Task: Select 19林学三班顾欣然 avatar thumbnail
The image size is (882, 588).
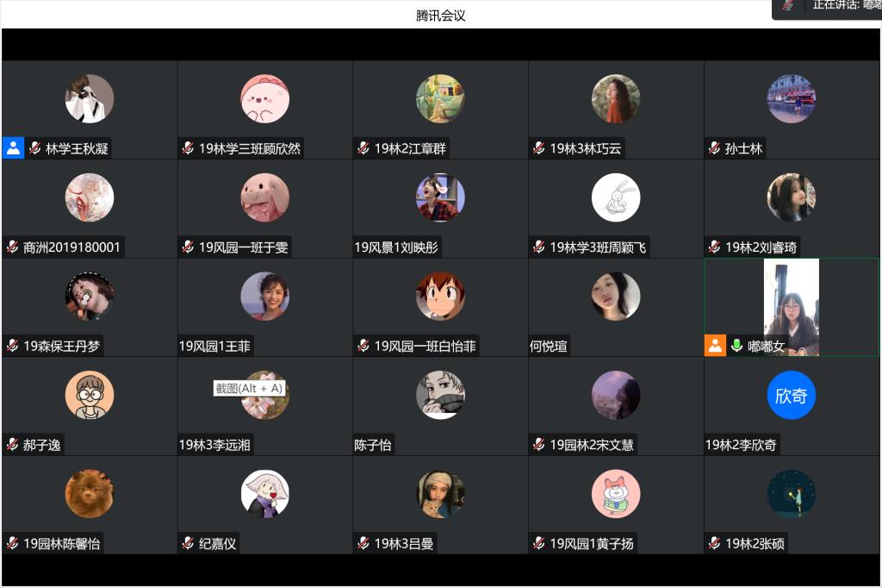Action: [x=265, y=98]
